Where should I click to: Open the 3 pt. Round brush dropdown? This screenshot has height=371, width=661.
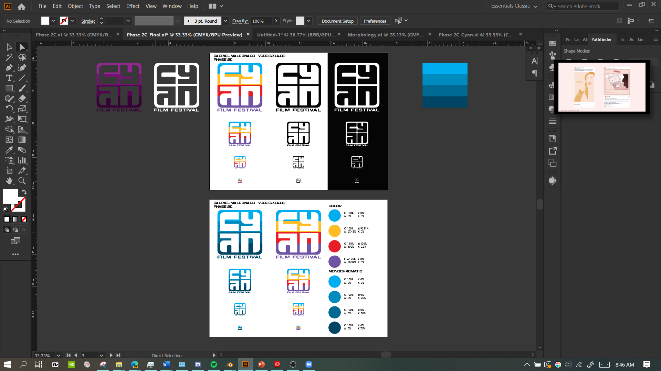(x=225, y=21)
